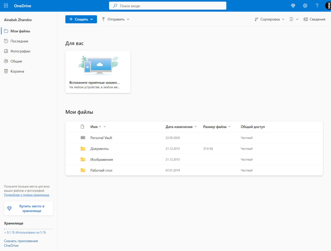Click the Ainabek Zhandos account name
The width and height of the screenshot is (331, 251).
(x=18, y=20)
